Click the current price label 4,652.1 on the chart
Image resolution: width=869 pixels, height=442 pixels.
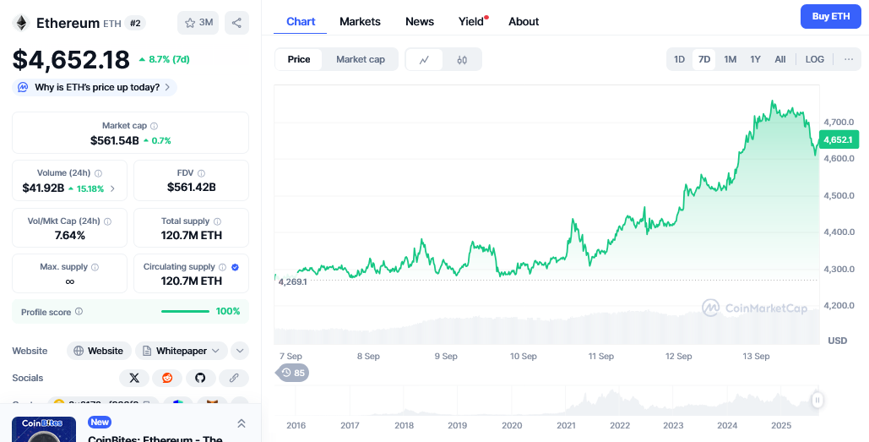coord(837,139)
